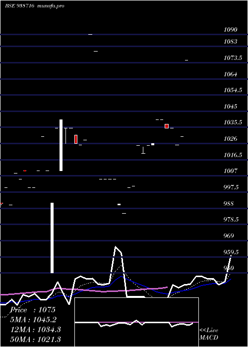Click the 1083 price axis label
This screenshot has height=347, width=248.
(x=230, y=42)
